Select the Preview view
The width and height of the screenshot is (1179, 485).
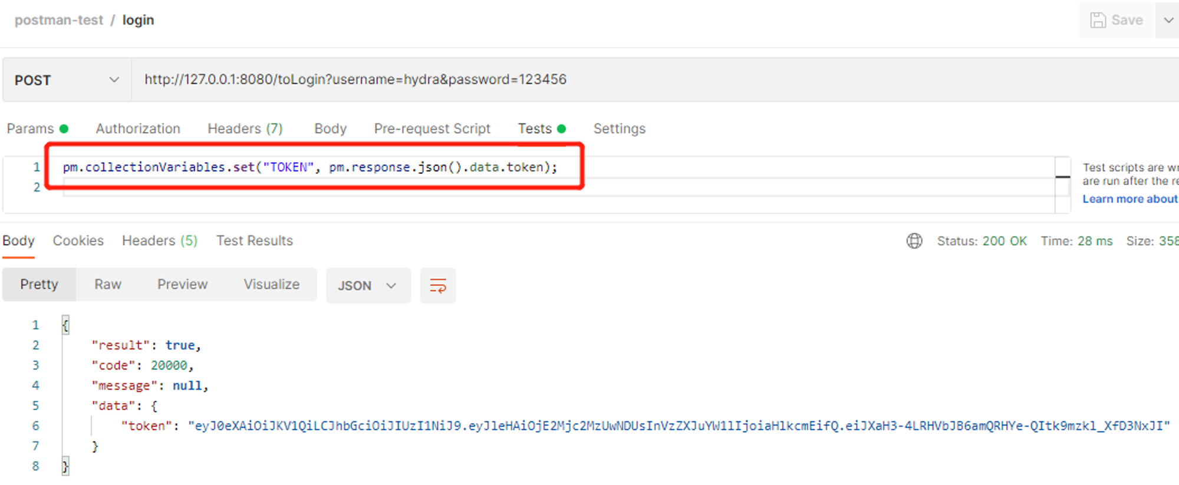coord(182,285)
